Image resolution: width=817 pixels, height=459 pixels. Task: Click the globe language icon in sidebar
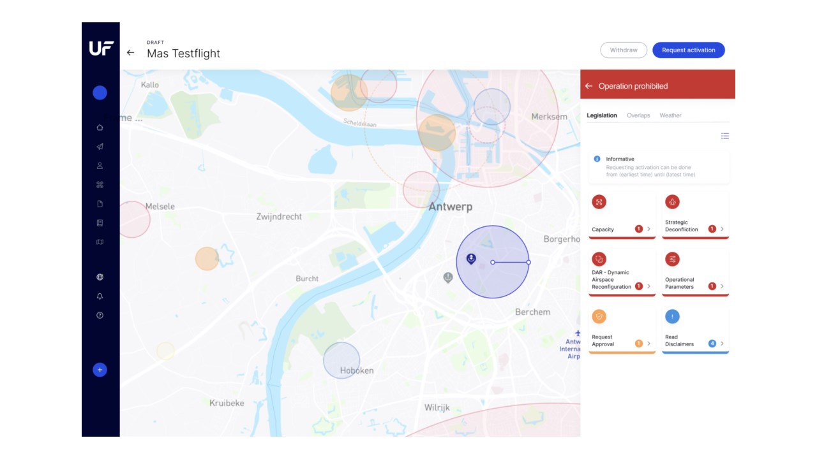click(x=100, y=277)
